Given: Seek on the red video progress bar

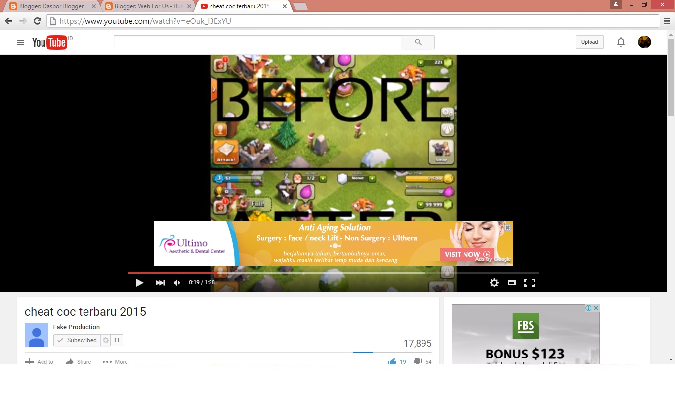Looking at the screenshot, I should [x=173, y=273].
